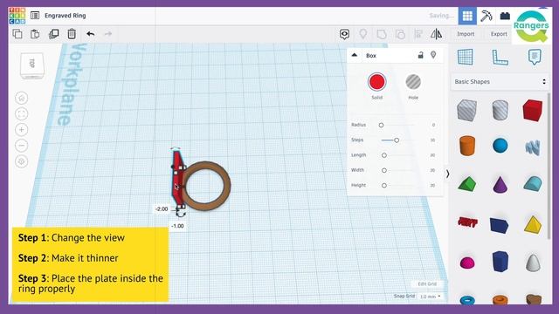
Task: Switch to 3D design grid view
Action: pos(467,16)
